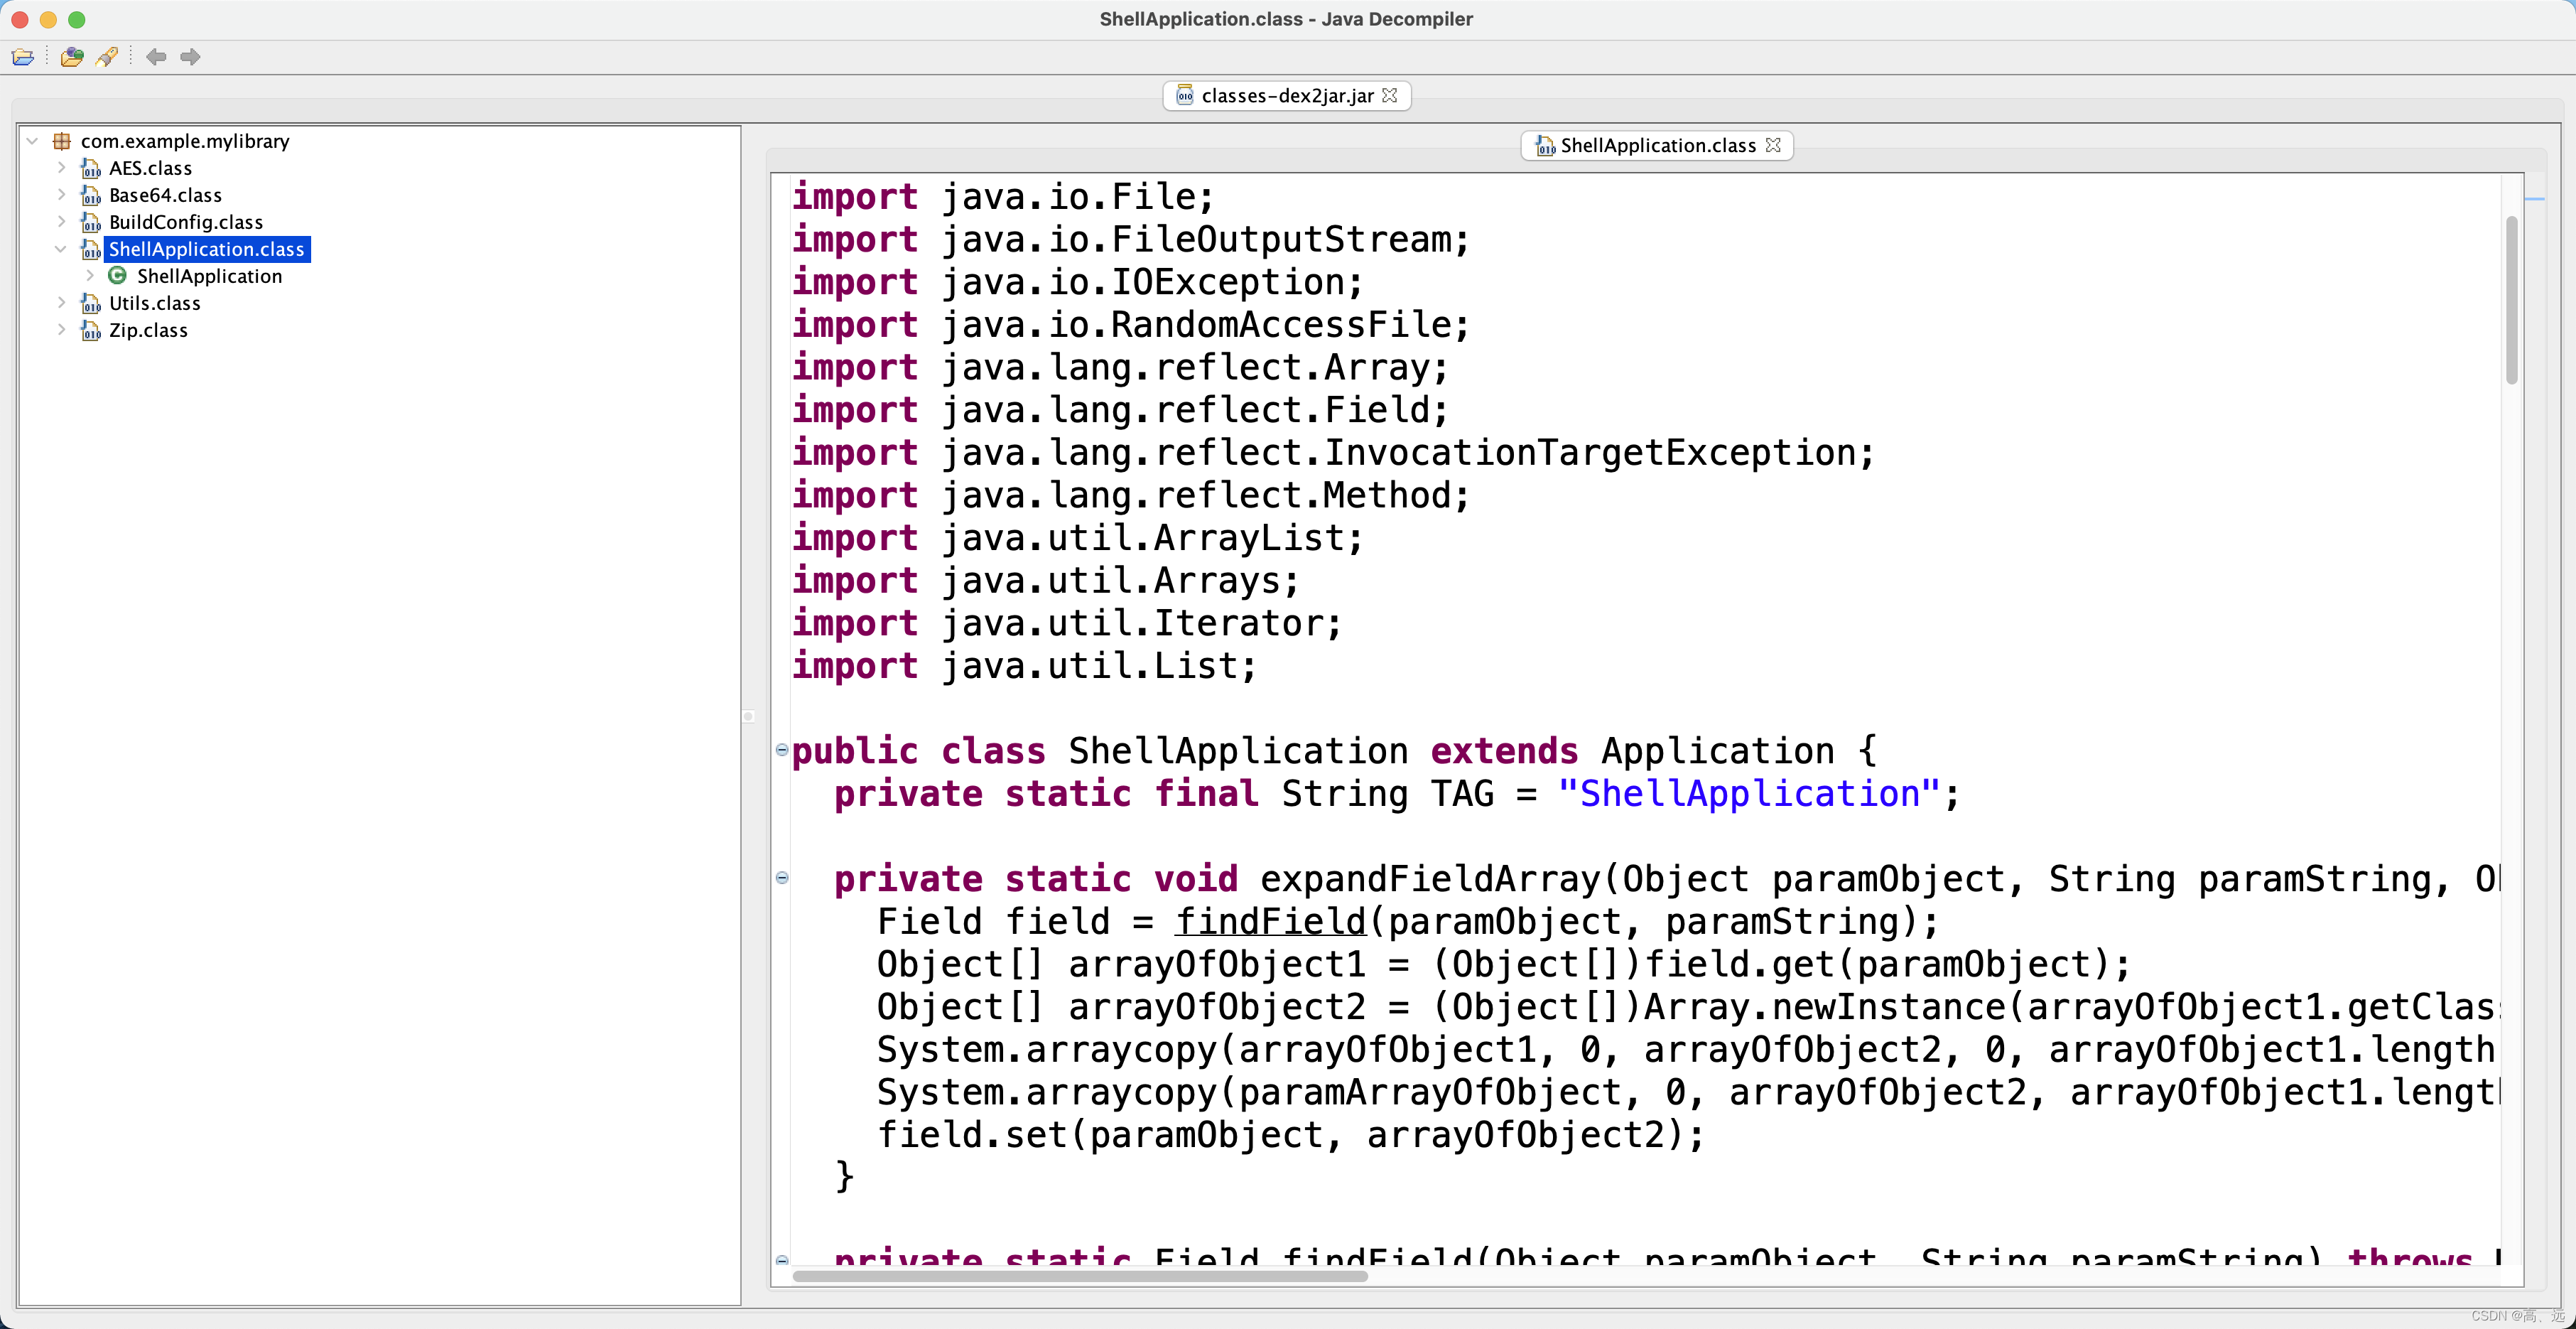Image resolution: width=2576 pixels, height=1329 pixels.
Task: Collapse the com.example.mylibrary package node
Action: (32, 141)
